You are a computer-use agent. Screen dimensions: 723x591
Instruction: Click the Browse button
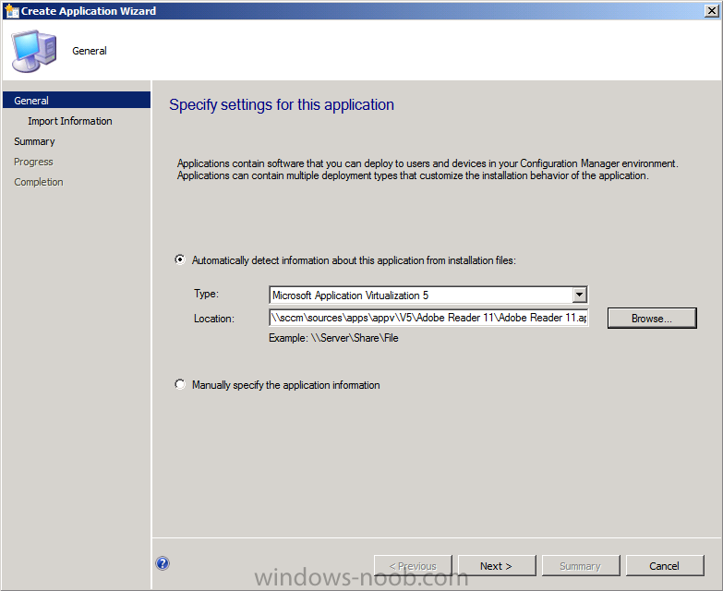click(x=652, y=318)
